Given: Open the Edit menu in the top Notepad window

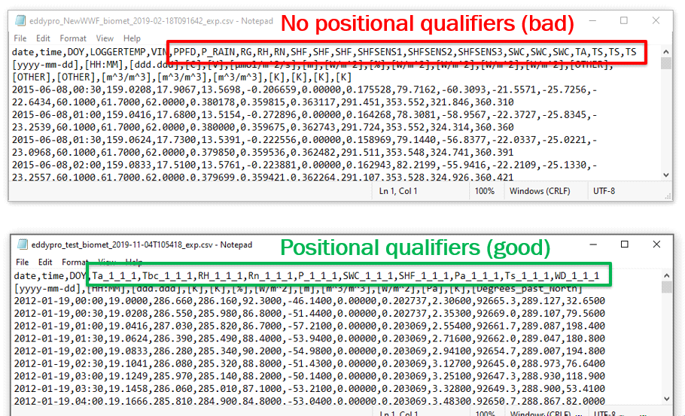Looking at the screenshot, I should (43, 38).
